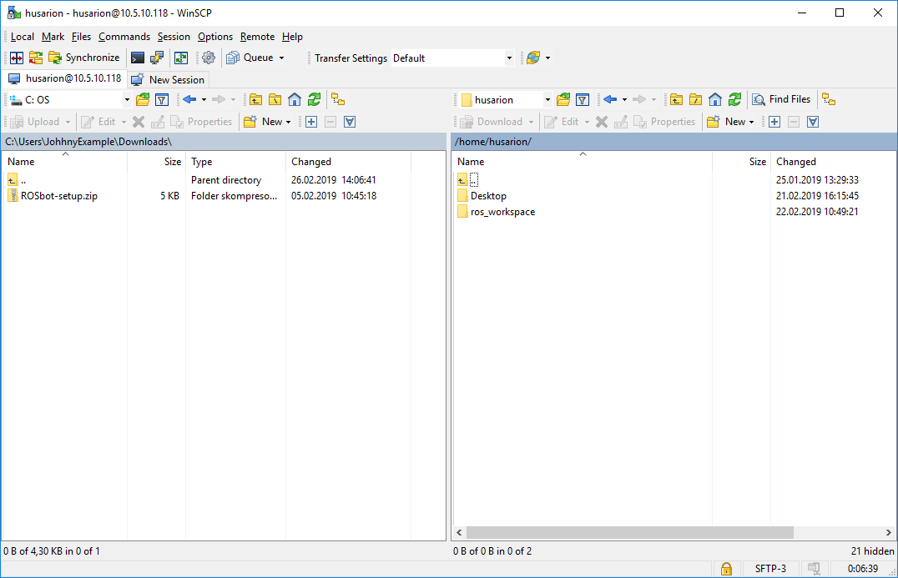Refresh the local panel
Viewport: 898px width, 578px height.
point(314,99)
